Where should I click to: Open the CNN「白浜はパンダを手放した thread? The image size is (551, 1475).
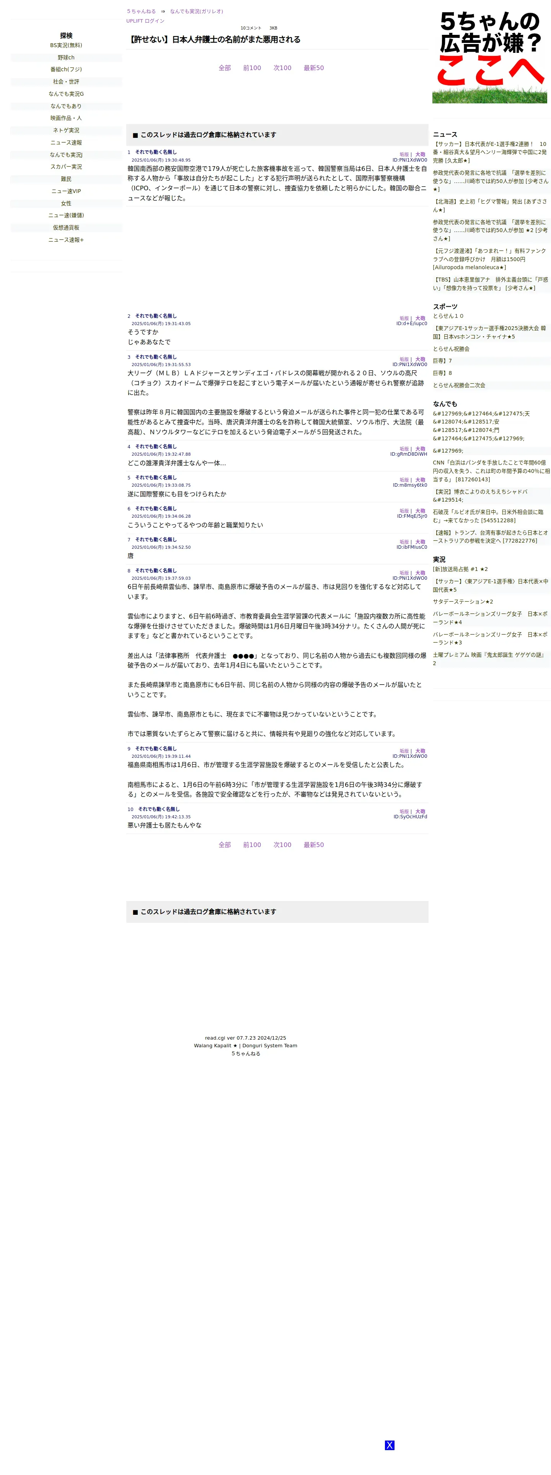click(x=490, y=471)
